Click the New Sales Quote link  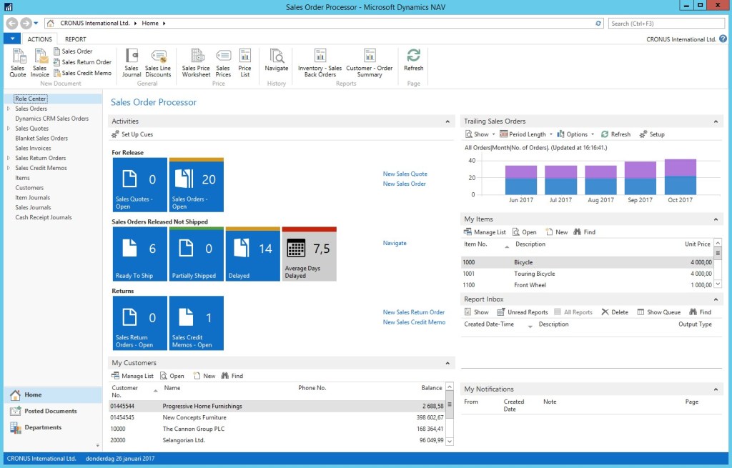[405, 174]
